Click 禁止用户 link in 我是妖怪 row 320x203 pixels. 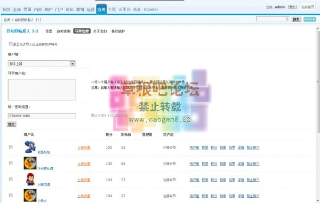[253, 148]
